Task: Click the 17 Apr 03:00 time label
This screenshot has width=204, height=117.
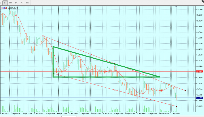Action: coord(130,113)
